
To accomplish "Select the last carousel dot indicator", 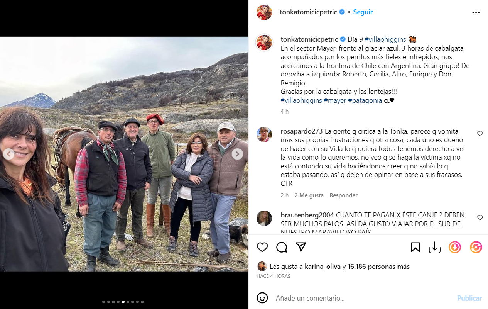I will tap(142, 302).
